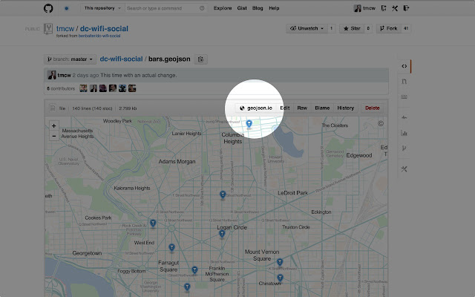
Task: Open the tmcw commit author name link
Action: click(65, 75)
